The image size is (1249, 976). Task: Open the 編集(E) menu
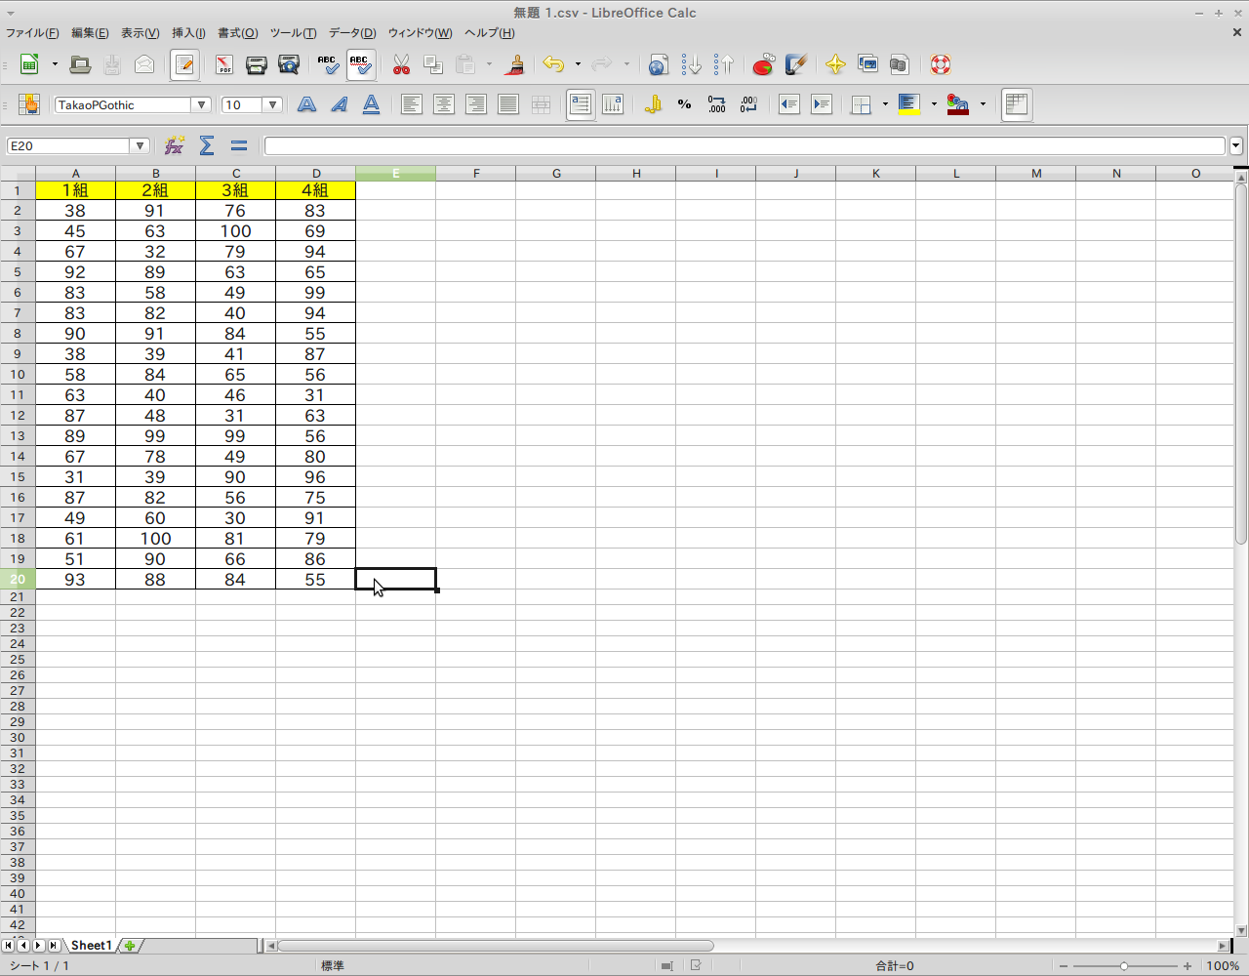[90, 33]
